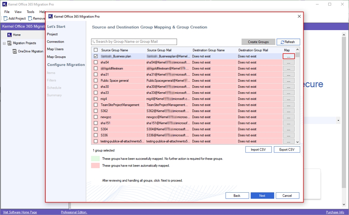Select the OneDrive Migration project icon
This screenshot has height=215, width=349.
coord(15,51)
